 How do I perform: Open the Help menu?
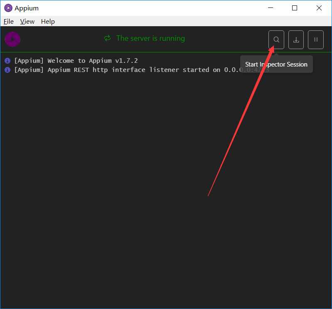click(x=48, y=21)
